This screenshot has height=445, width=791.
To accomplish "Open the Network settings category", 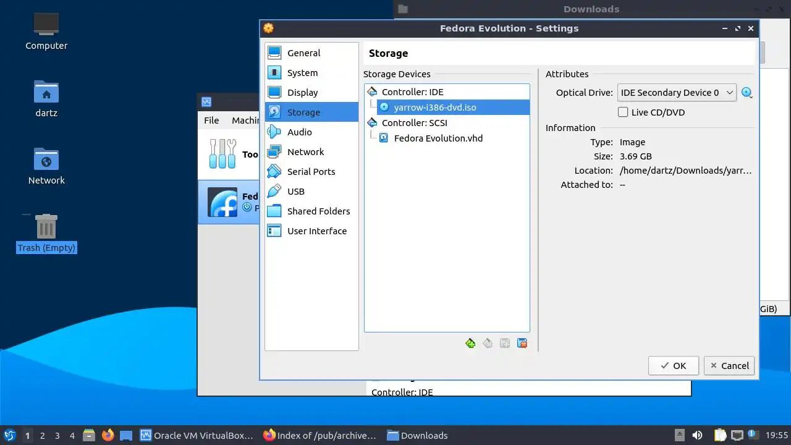I will coord(311,152).
